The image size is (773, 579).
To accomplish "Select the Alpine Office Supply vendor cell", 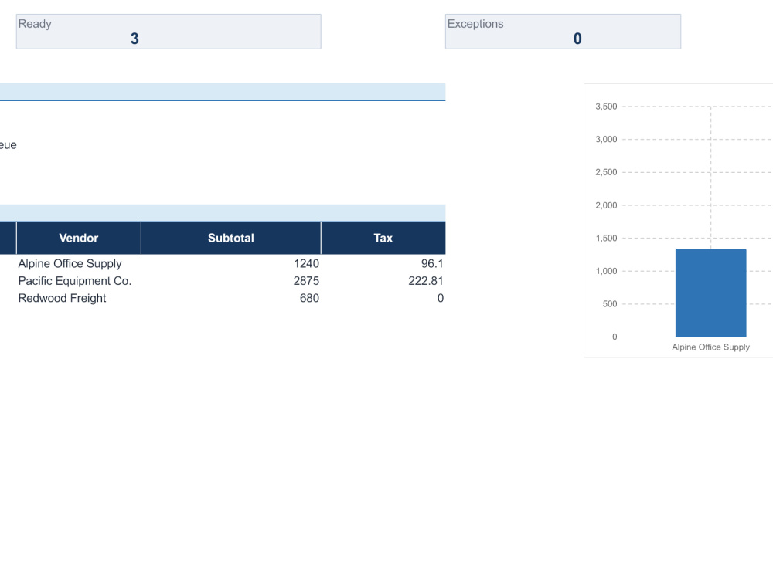I will 79,263.
